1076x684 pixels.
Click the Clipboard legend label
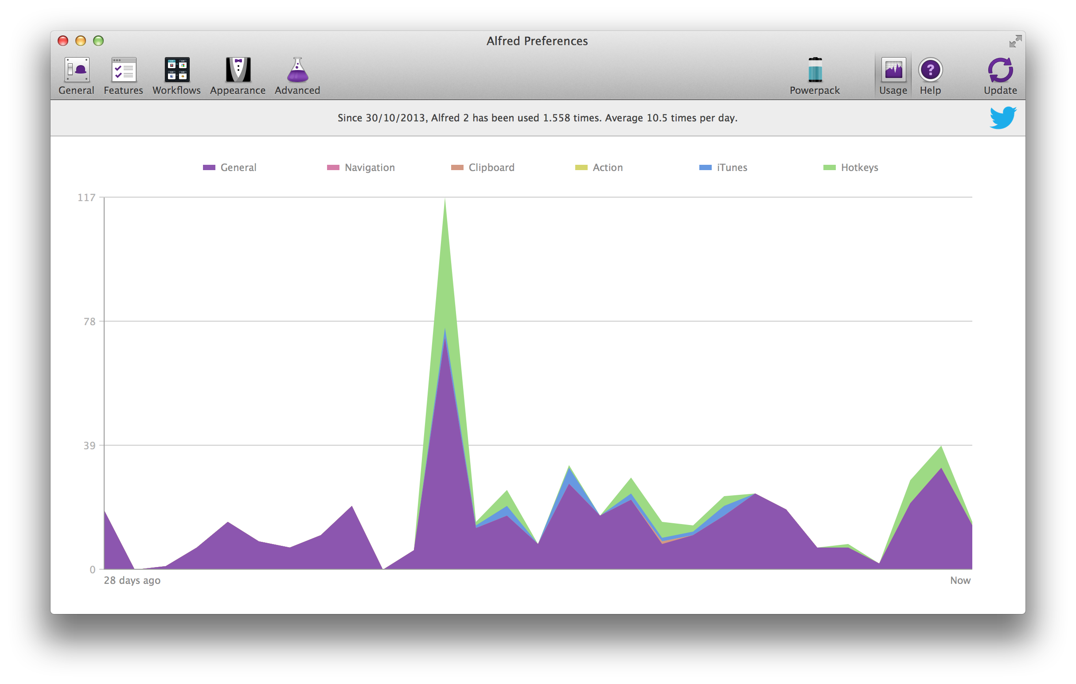pos(491,167)
